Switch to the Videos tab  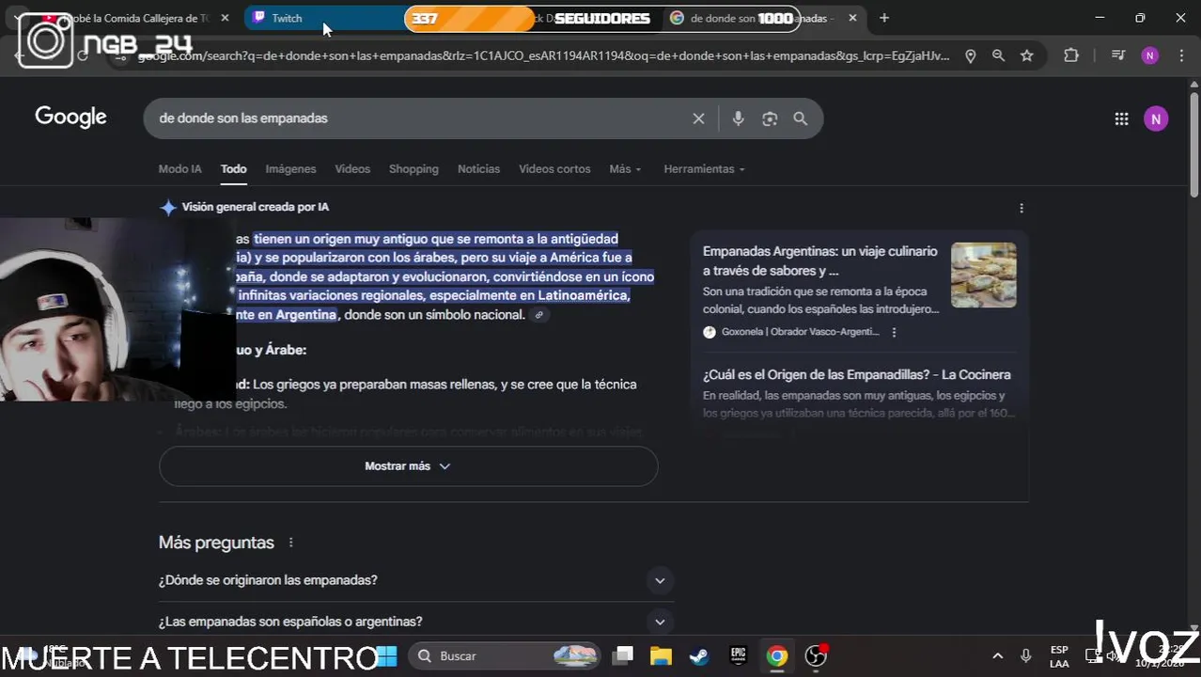click(352, 169)
